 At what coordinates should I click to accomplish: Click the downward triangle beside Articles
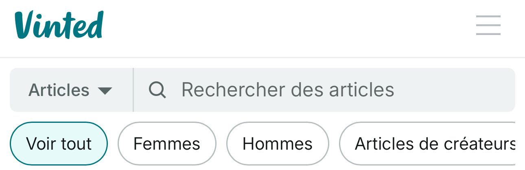pyautogui.click(x=105, y=90)
